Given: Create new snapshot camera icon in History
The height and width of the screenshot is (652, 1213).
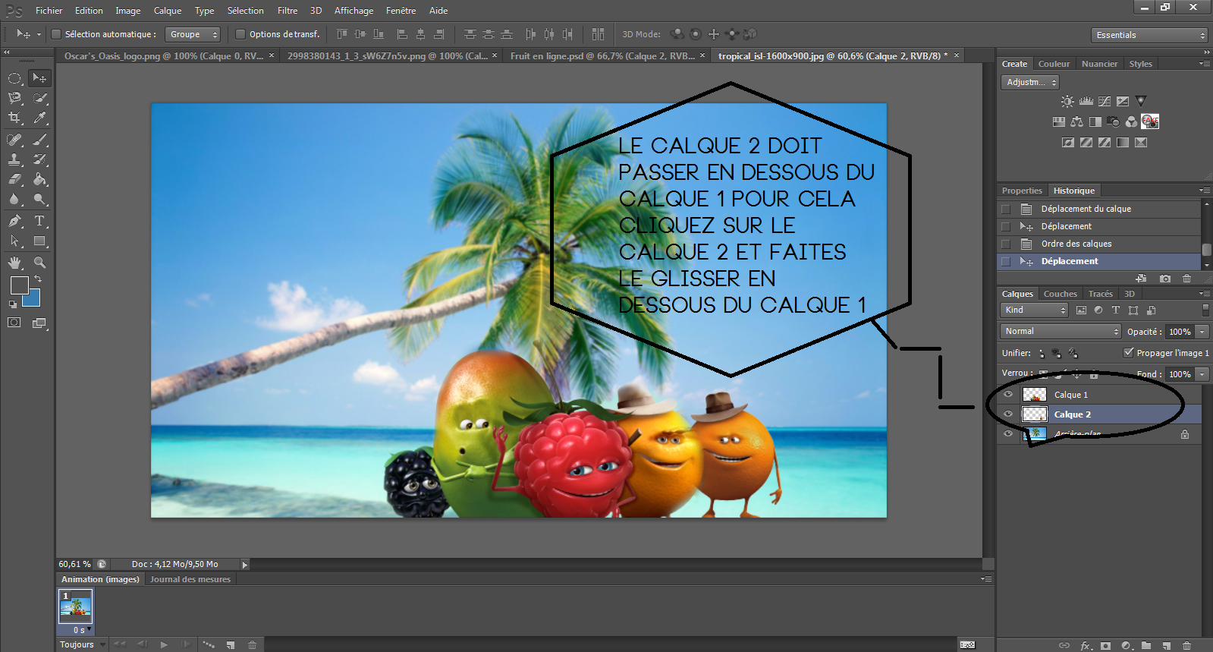Looking at the screenshot, I should 1165,279.
